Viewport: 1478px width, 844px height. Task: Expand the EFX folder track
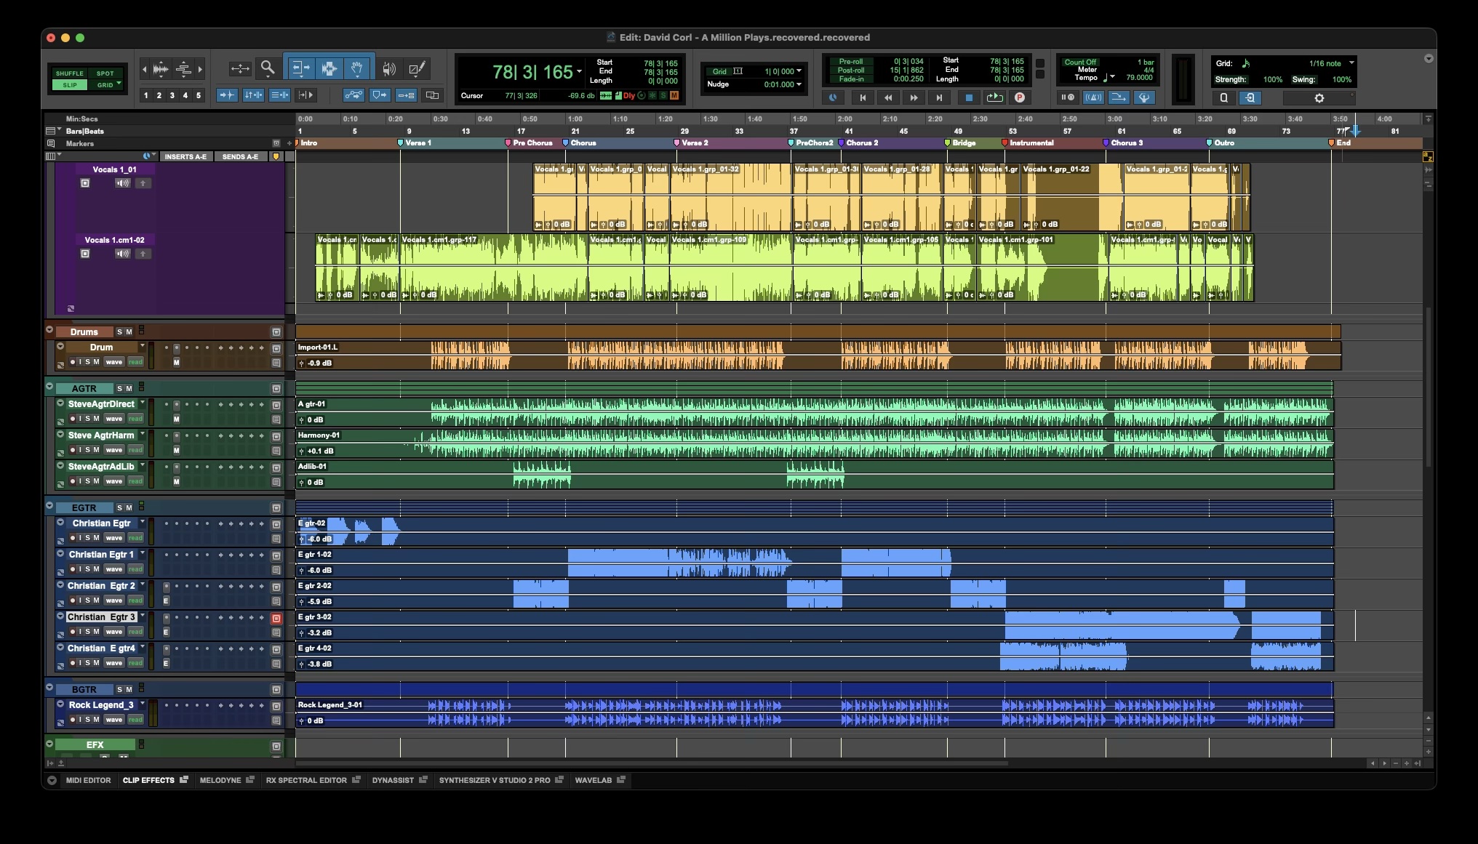(49, 744)
